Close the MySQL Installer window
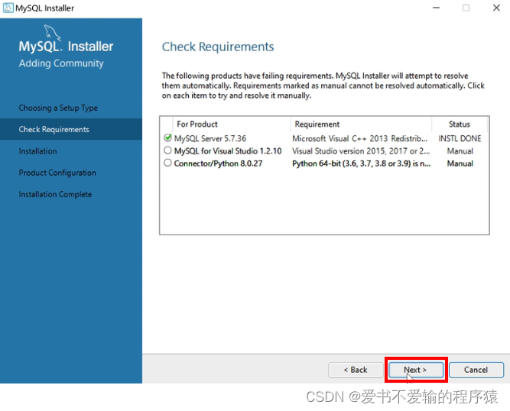510x411 pixels. point(496,8)
